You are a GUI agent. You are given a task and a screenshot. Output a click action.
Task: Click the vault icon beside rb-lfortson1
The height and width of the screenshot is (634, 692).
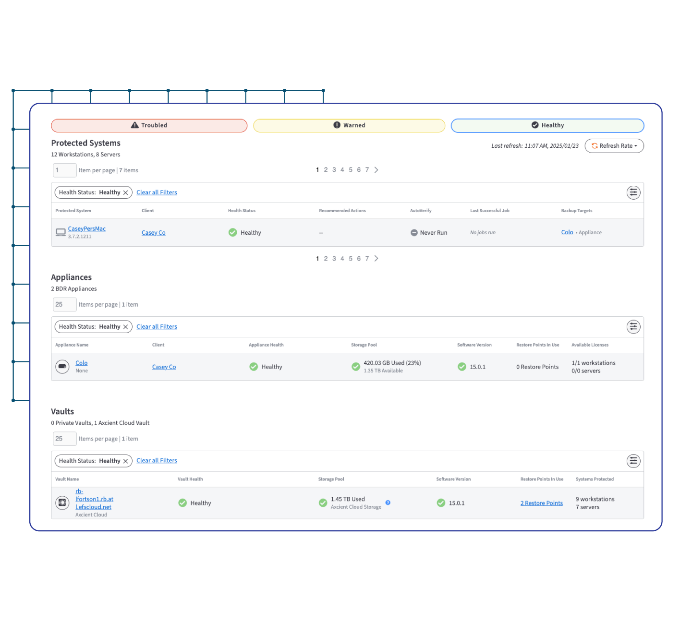coord(62,502)
